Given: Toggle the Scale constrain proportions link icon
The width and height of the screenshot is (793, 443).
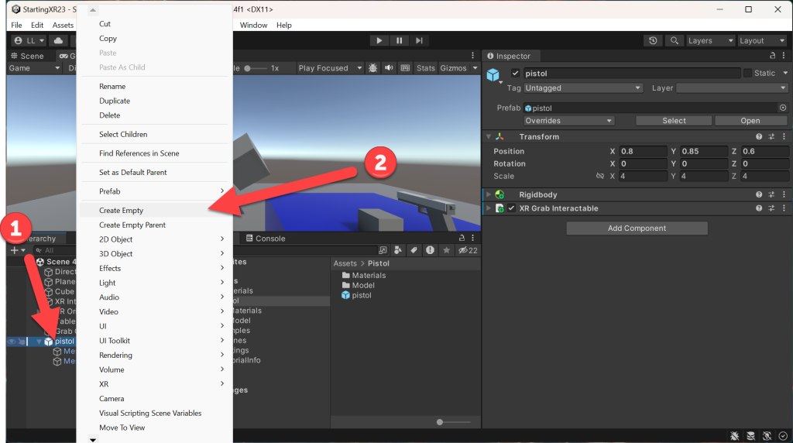Looking at the screenshot, I should (600, 176).
